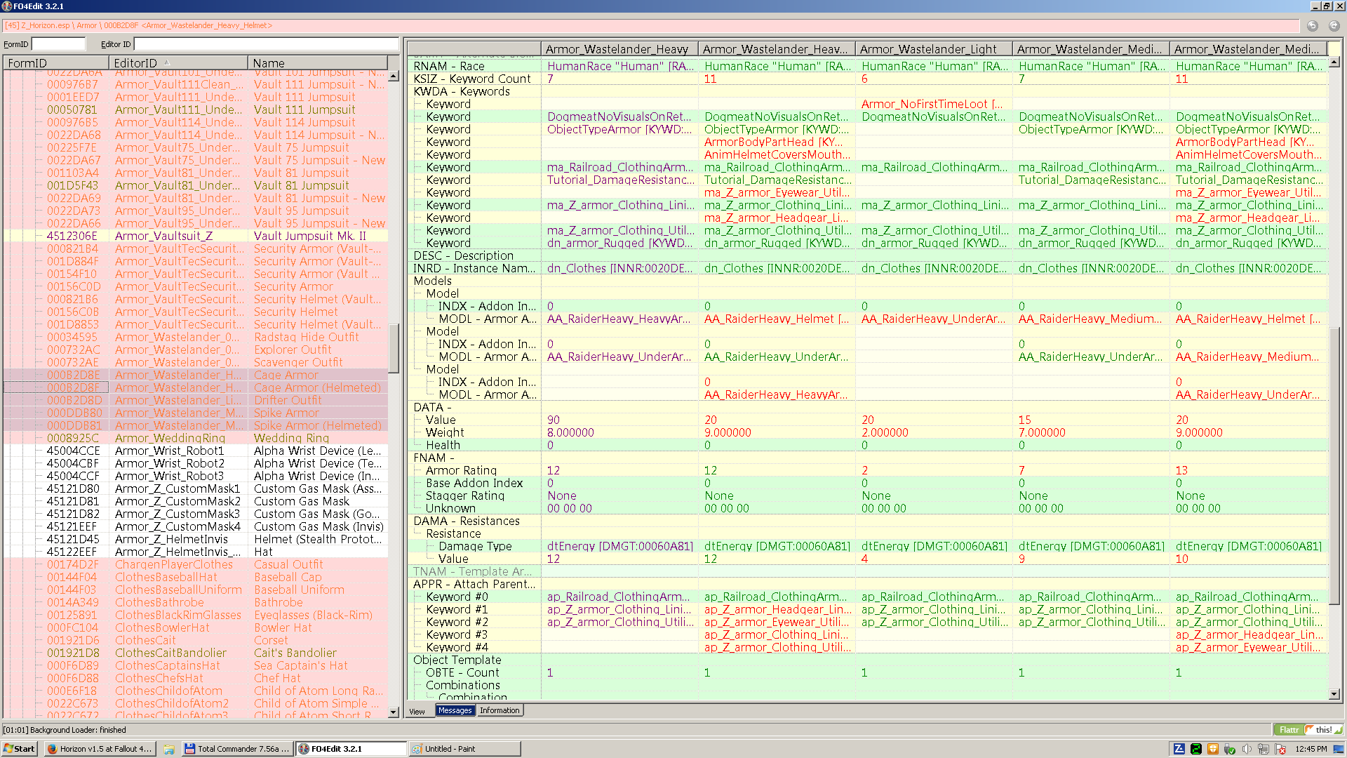Switch to the Information tab

(x=500, y=710)
